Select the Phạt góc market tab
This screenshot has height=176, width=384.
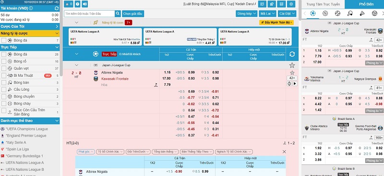click(86, 152)
